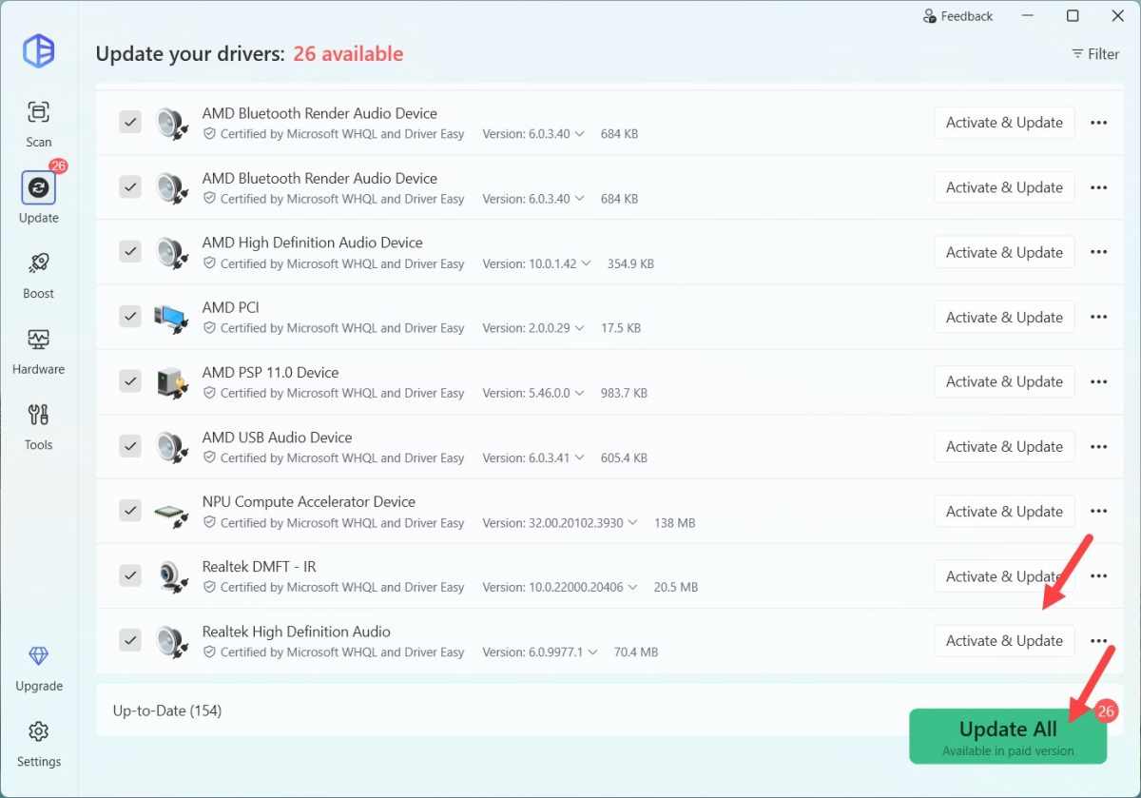Click the Realtek DMFT - IR webcam icon
Image resolution: width=1141 pixels, height=798 pixels.
(x=172, y=576)
